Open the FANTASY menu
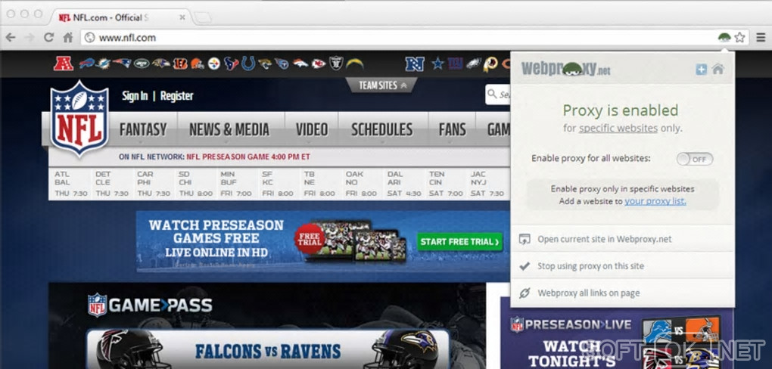772x369 pixels. point(143,129)
